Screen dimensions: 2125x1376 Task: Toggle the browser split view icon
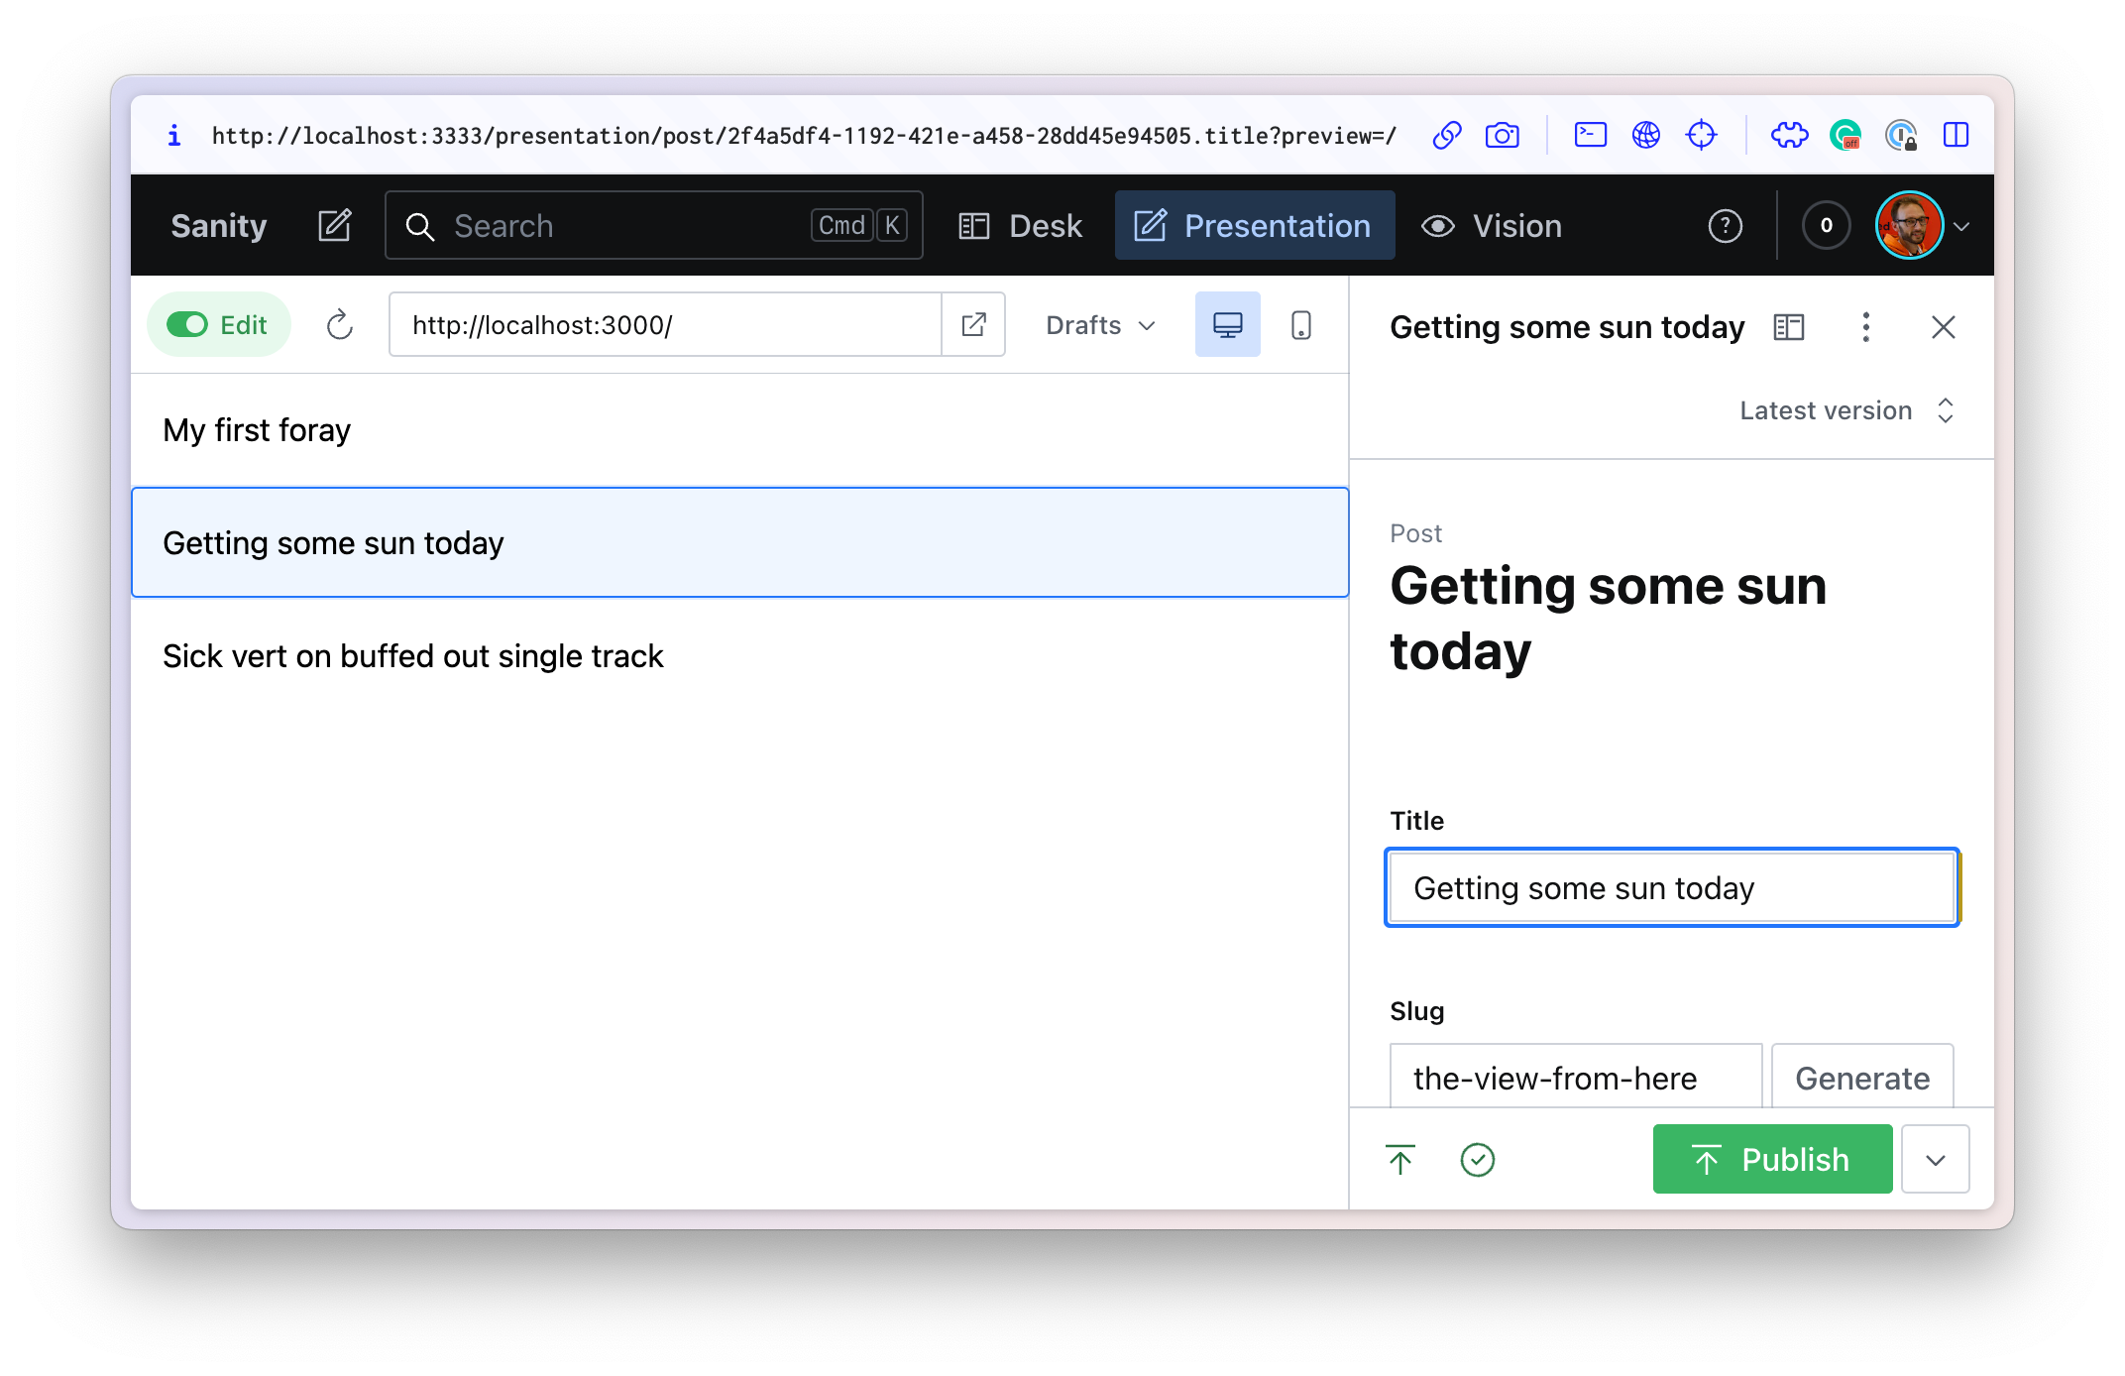(x=1957, y=135)
